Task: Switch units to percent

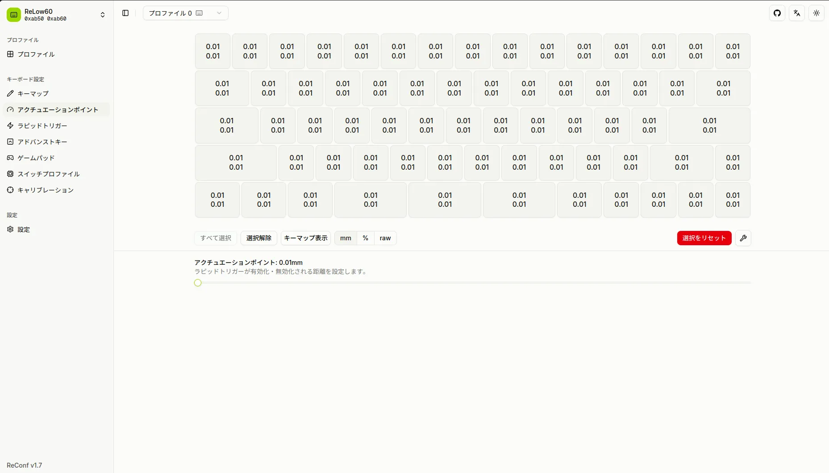Action: [x=366, y=238]
